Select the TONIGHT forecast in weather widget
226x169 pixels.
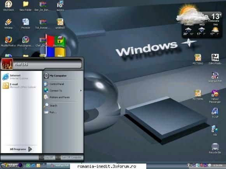pyautogui.click(x=188, y=30)
